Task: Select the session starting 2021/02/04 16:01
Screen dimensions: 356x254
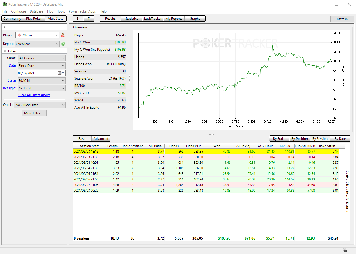Action: click(x=206, y=163)
